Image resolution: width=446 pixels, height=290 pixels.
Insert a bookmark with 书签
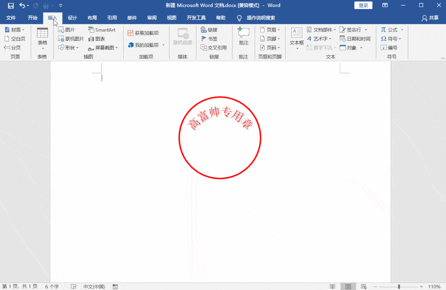209,39
